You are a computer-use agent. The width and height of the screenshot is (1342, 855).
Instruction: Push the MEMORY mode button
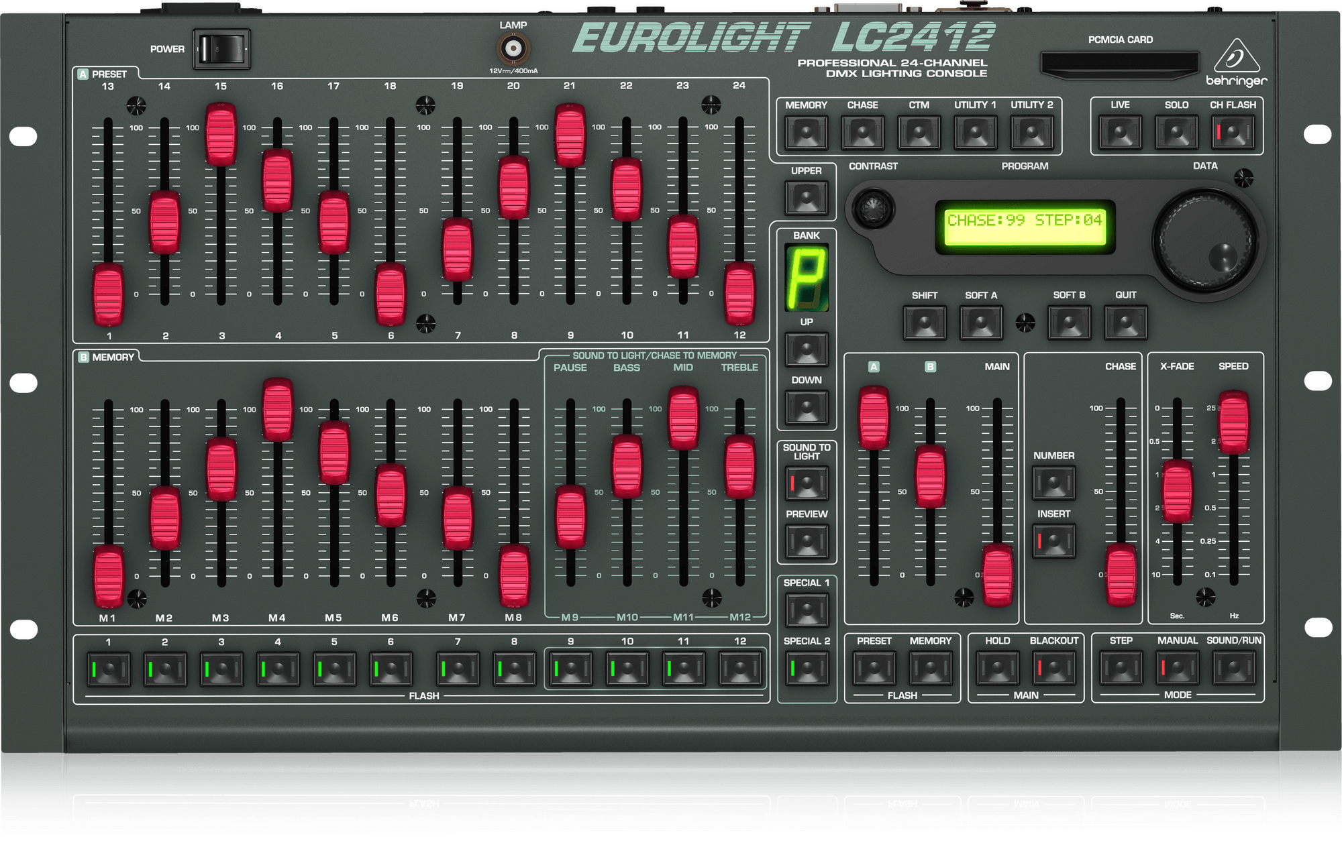[x=806, y=133]
